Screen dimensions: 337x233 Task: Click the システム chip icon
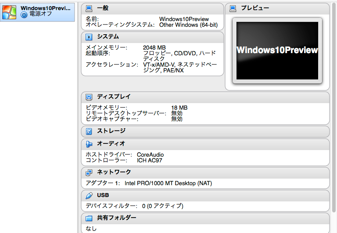[x=89, y=37]
